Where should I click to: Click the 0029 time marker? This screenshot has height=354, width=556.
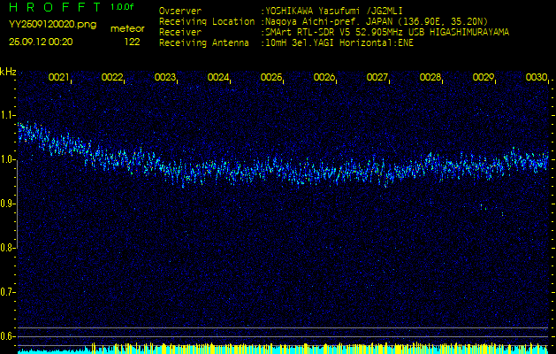click(484, 78)
